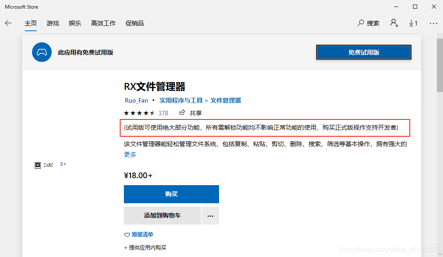
Task: Click the share icon beside 共享
Action: 182,112
